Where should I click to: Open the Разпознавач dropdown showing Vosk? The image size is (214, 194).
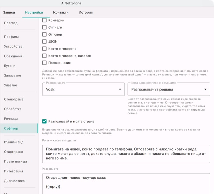[x=84, y=89]
